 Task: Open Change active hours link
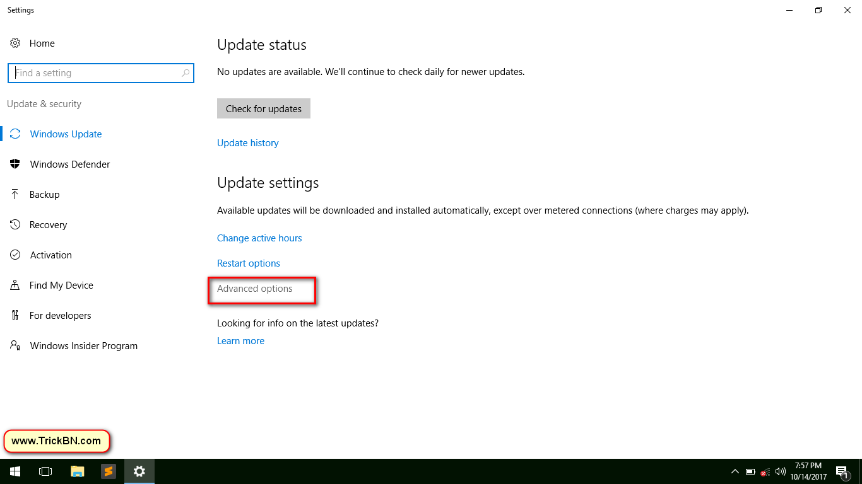coord(259,238)
